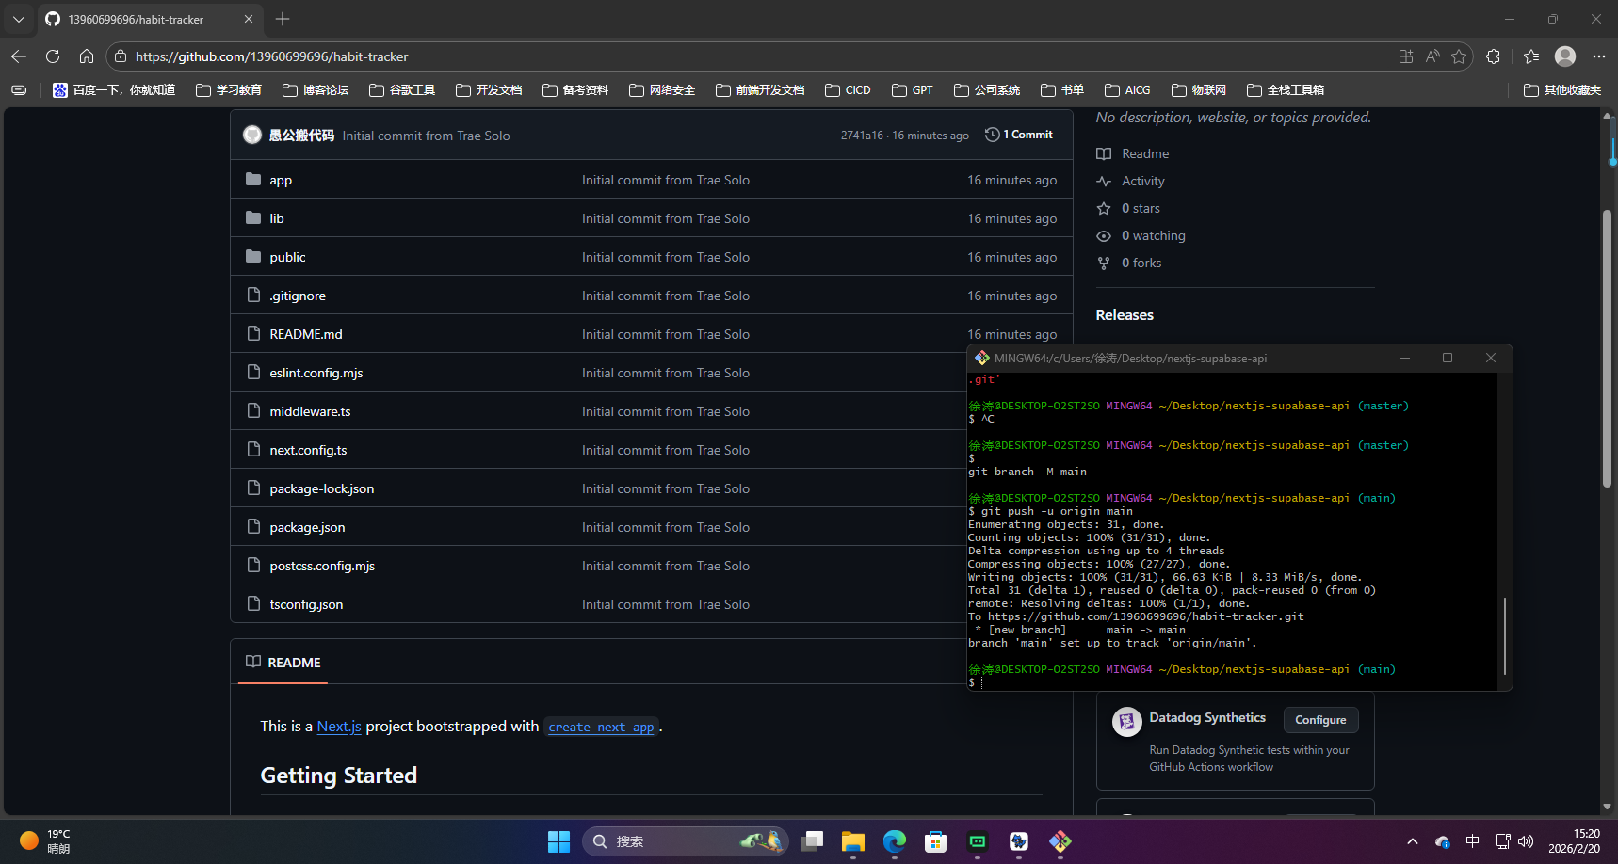Open the taskbar volume control icon
This screenshot has height=864, width=1618.
(1526, 841)
